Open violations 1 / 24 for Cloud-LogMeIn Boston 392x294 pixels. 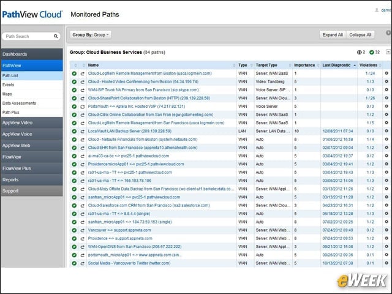[370, 73]
